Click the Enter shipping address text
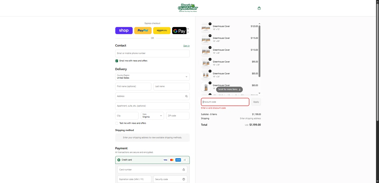This screenshot has height=183, width=379. 250,118
